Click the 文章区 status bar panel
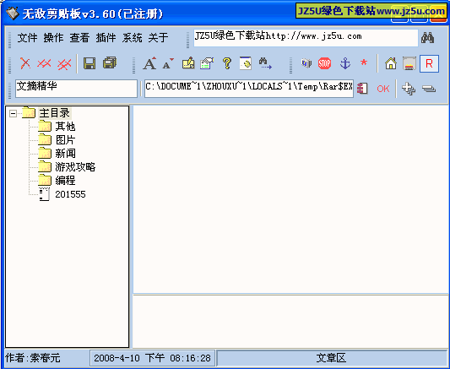450x369 pixels. [331, 358]
